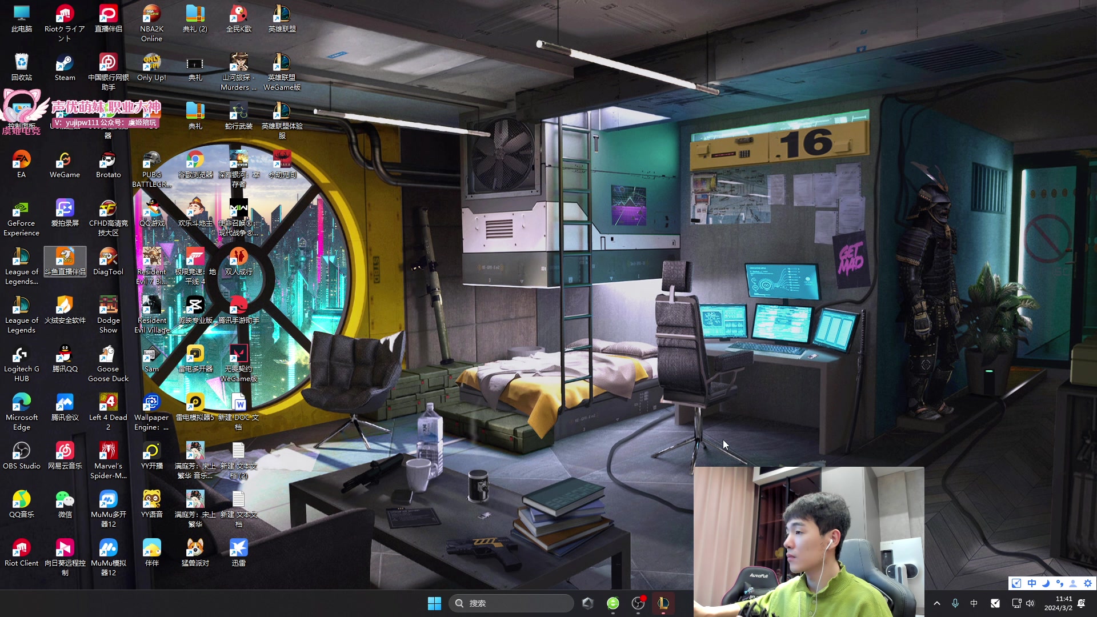Viewport: 1097px width, 617px height.
Task: Open the 向日葵远程控制 desktop icon
Action: pyautogui.click(x=65, y=558)
